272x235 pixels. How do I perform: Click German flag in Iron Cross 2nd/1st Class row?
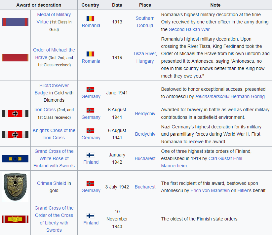[x=90, y=110]
